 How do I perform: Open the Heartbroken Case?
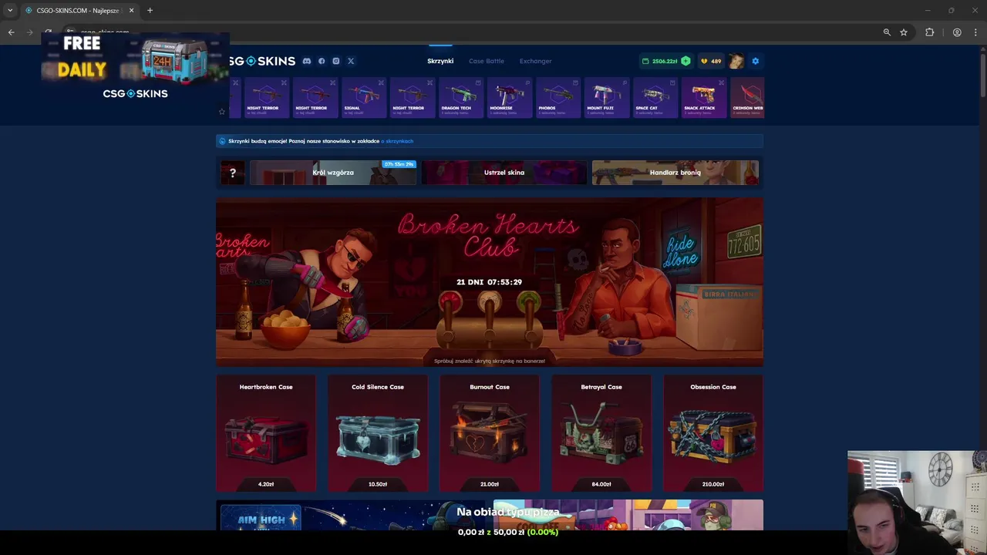[266, 433]
